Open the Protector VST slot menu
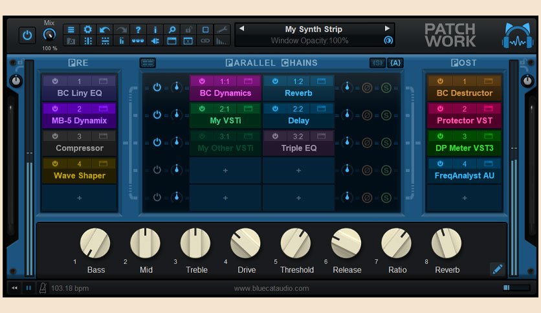This screenshot has width=541, height=313. (x=465, y=121)
